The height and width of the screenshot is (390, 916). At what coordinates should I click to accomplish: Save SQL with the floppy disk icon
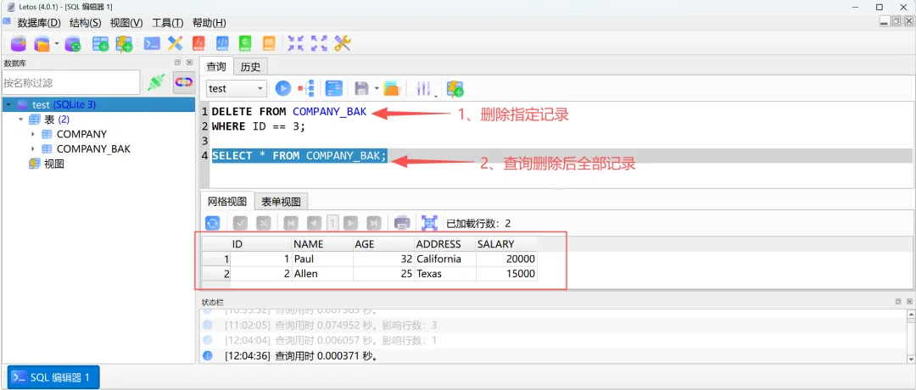tap(361, 89)
